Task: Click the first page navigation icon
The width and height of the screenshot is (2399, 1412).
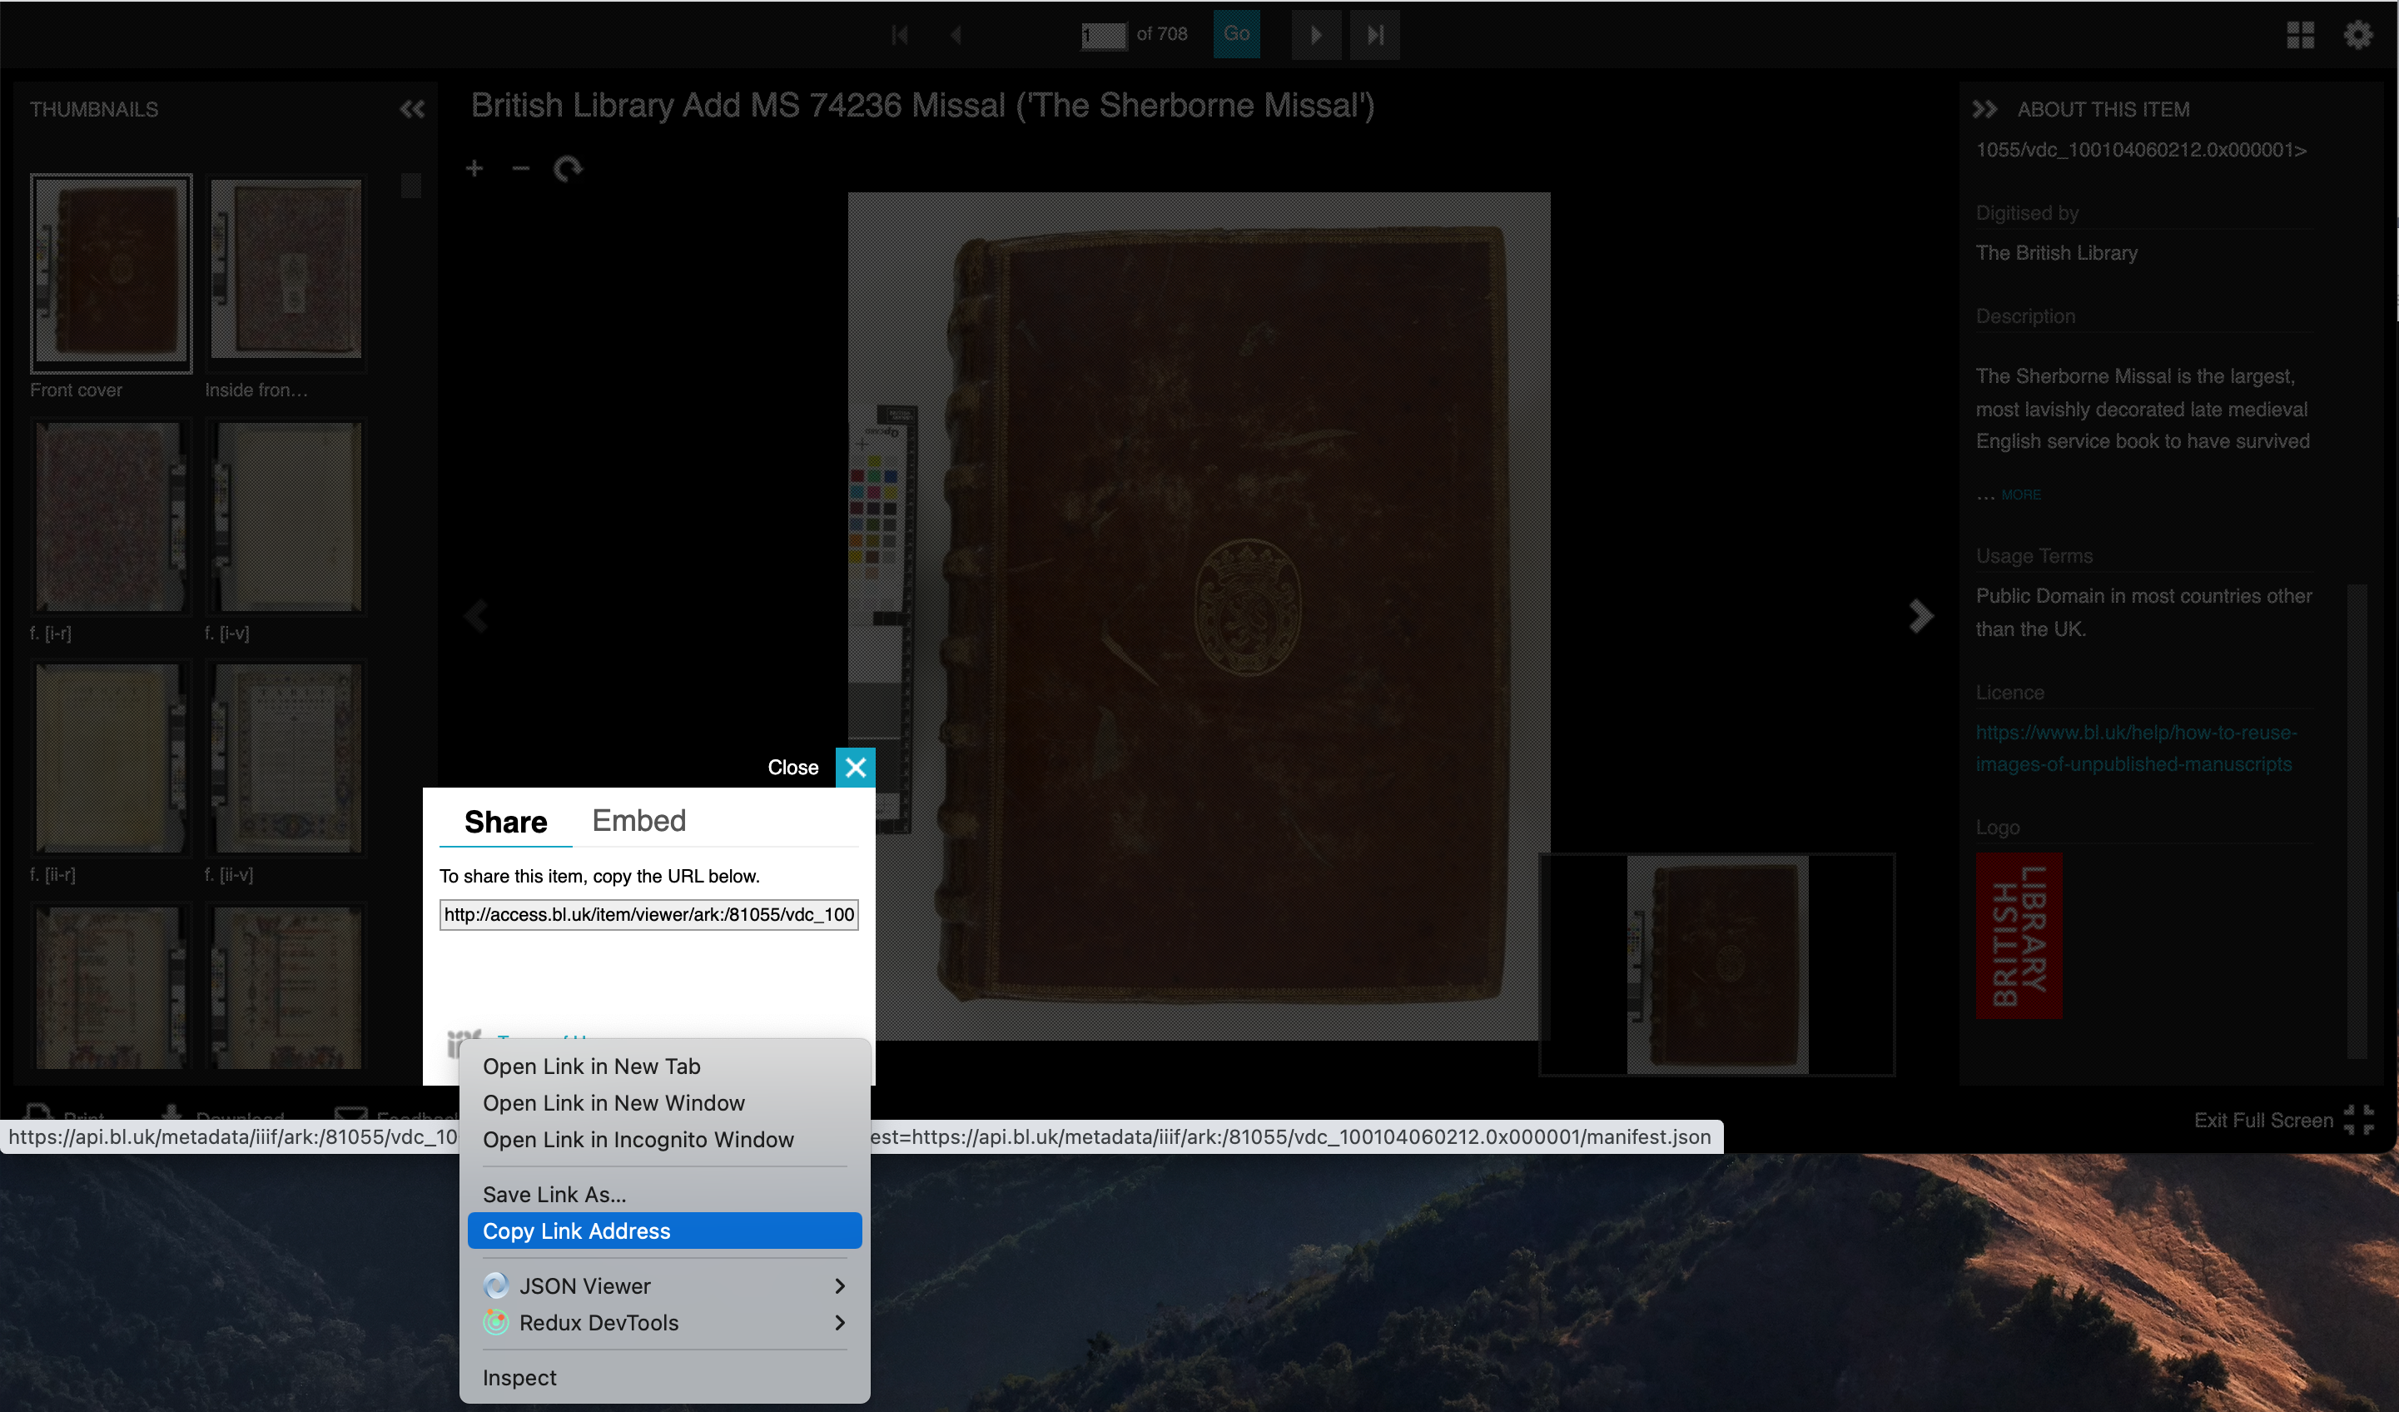Action: click(901, 33)
